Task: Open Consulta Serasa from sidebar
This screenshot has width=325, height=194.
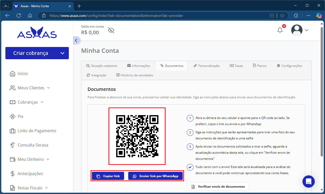Action: 33,145
